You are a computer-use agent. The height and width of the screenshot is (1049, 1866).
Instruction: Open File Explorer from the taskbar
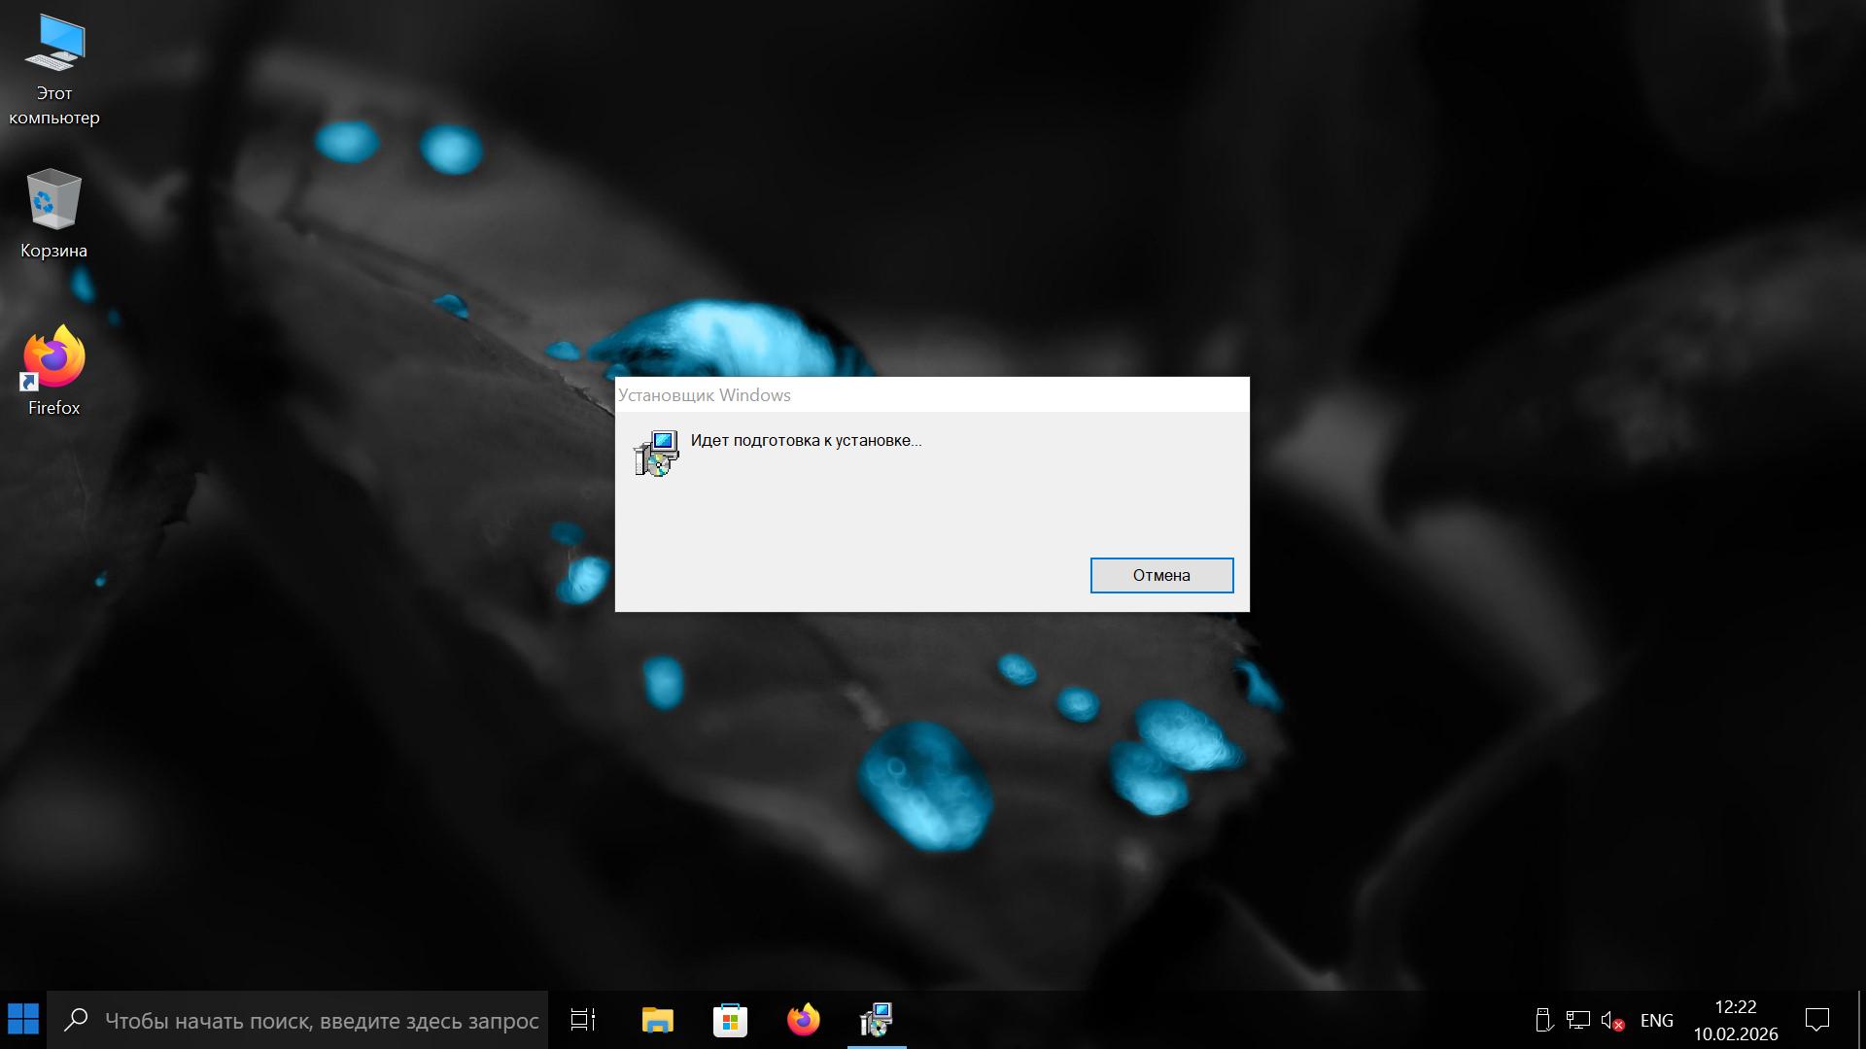(657, 1020)
